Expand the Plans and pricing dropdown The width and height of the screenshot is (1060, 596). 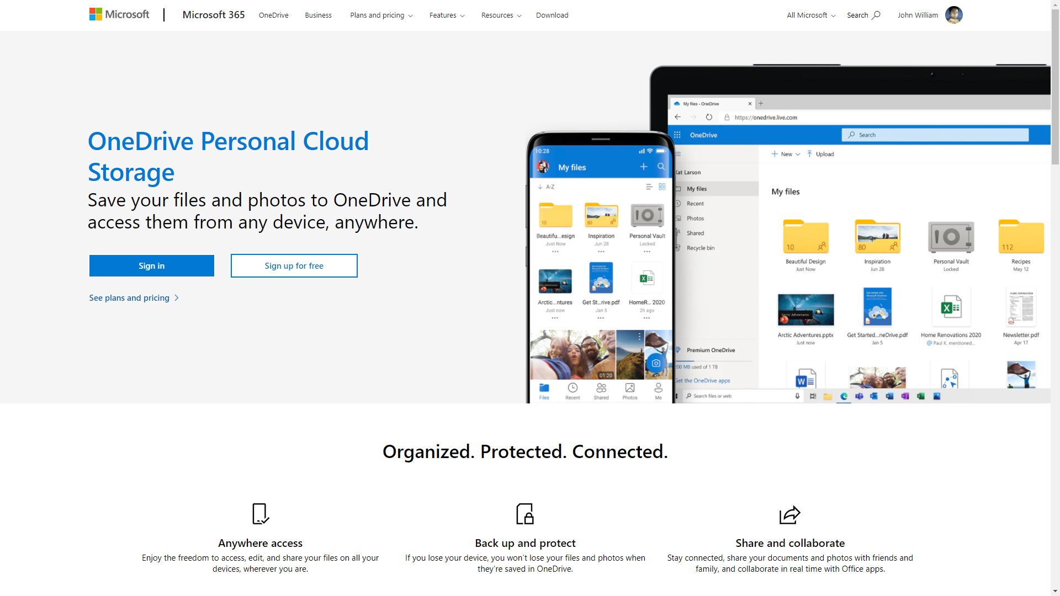point(380,14)
